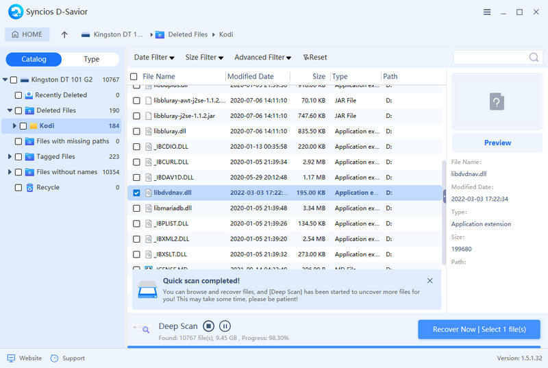
Task: Check the libmariadb.dll file checkbox
Action: [136, 208]
